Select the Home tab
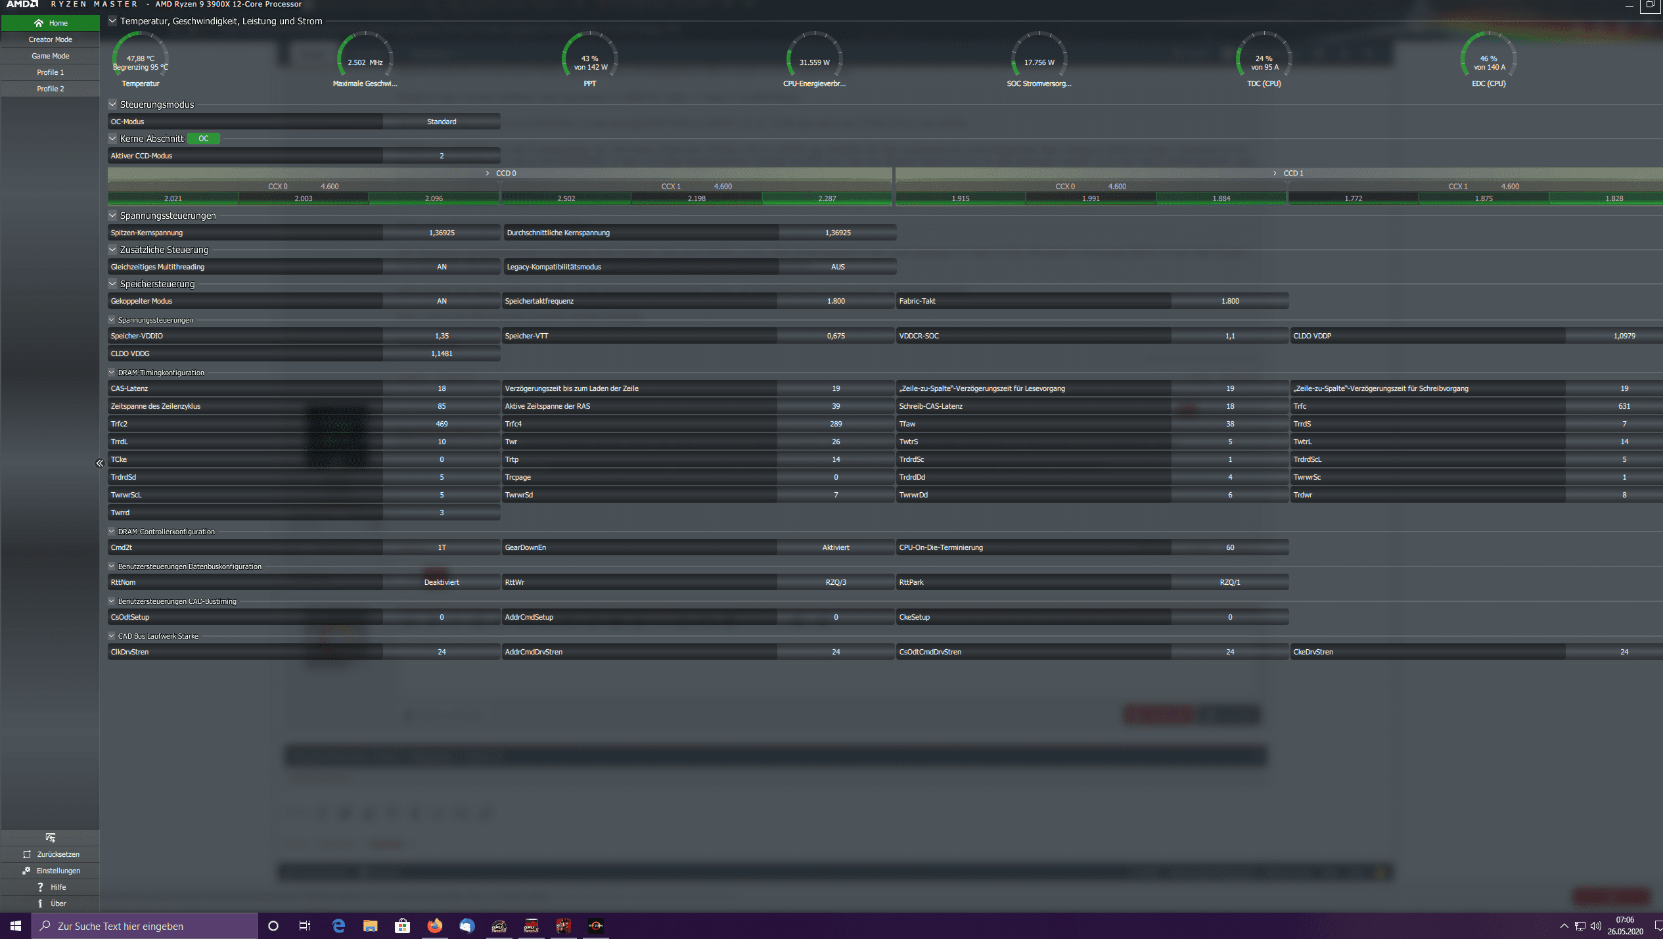1663x939 pixels. (x=51, y=23)
